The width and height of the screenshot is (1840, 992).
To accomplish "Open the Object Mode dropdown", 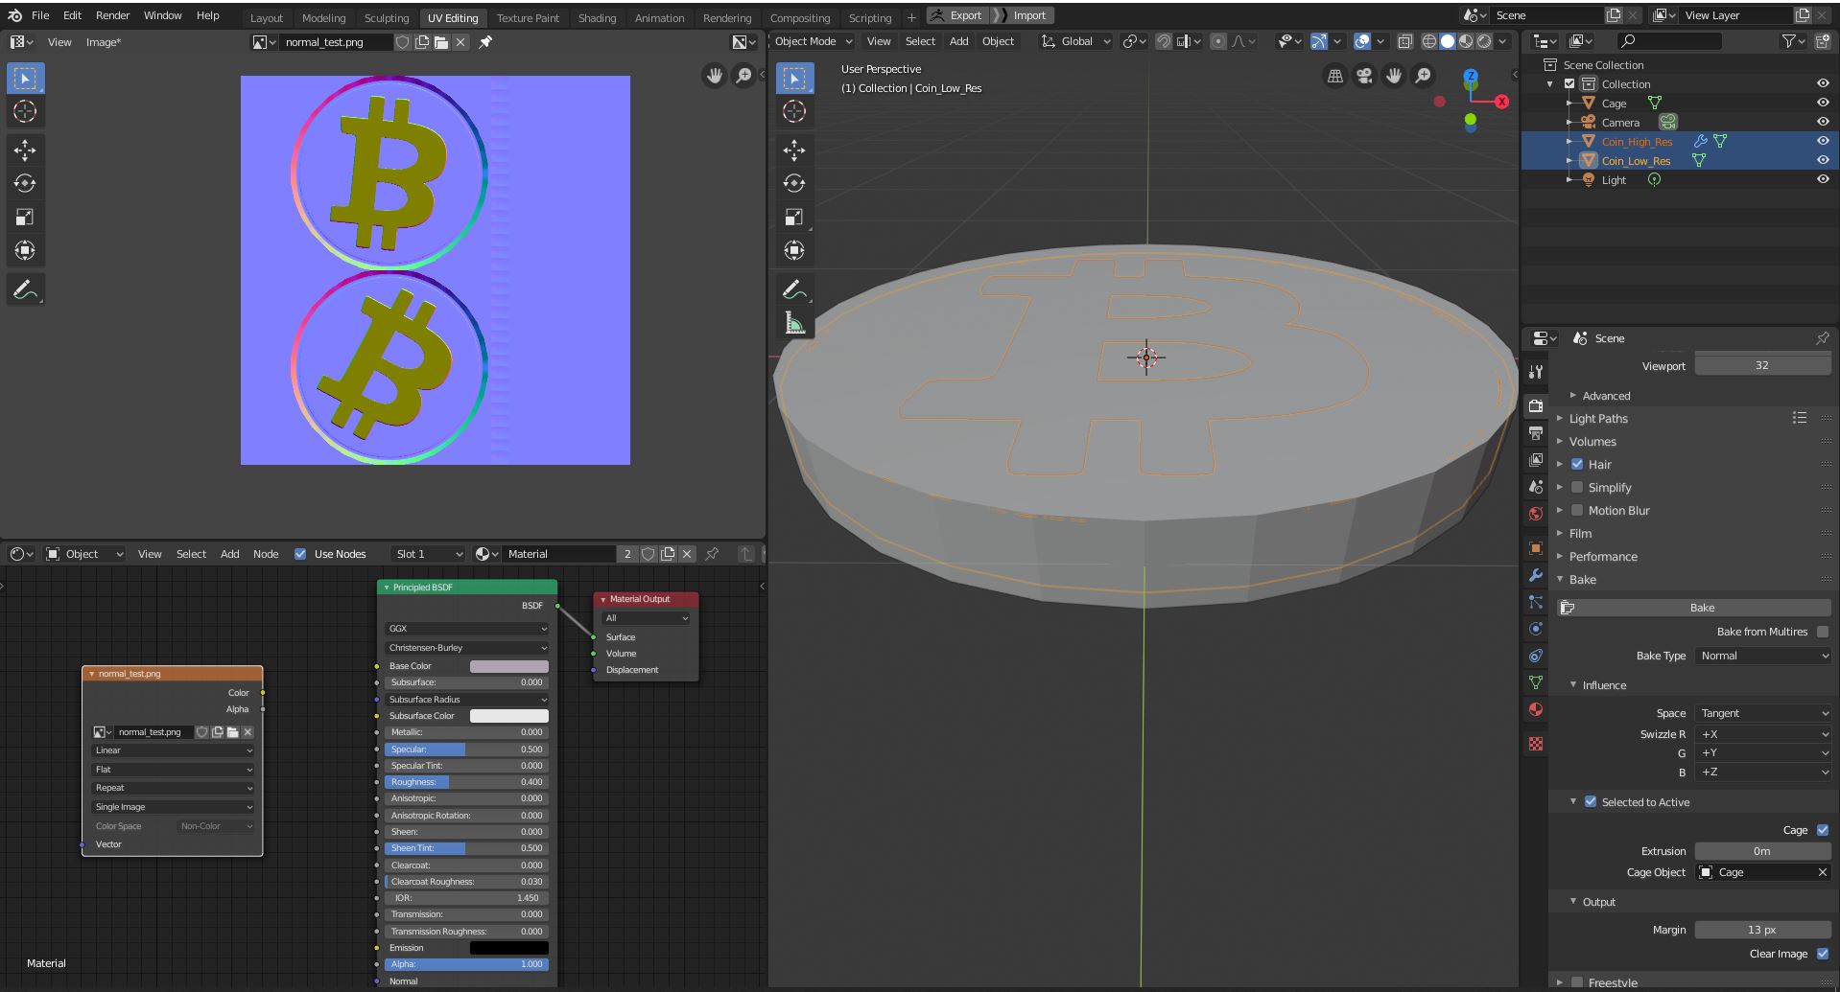I will click(813, 41).
